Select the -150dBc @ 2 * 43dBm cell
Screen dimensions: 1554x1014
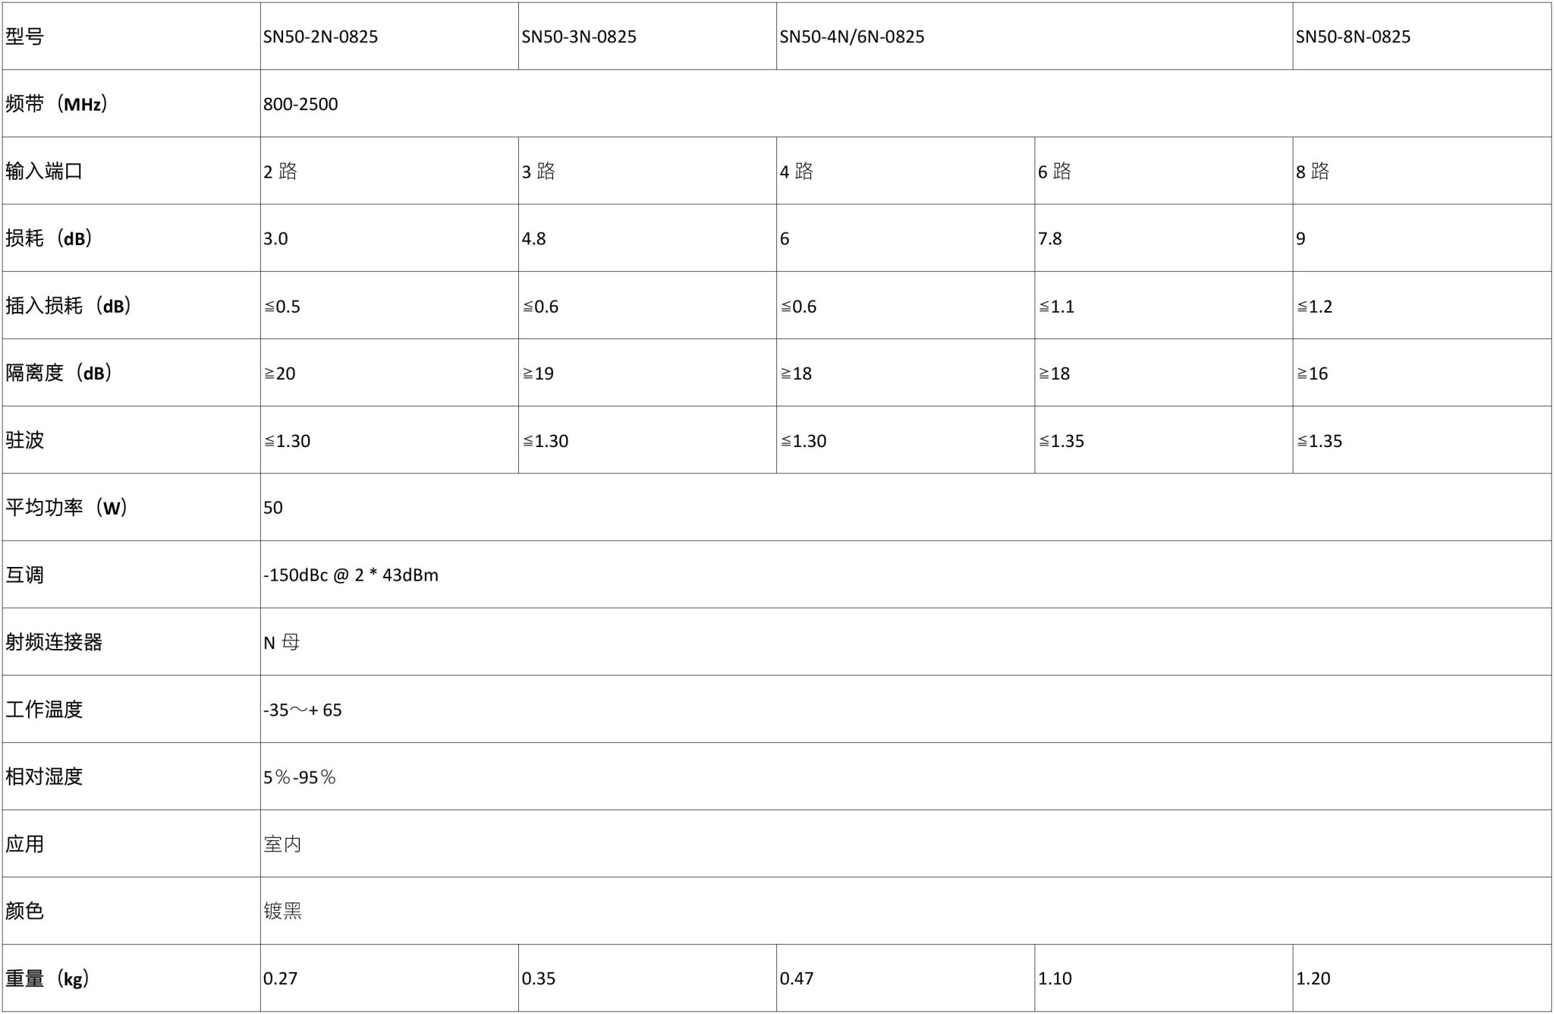coord(906,575)
